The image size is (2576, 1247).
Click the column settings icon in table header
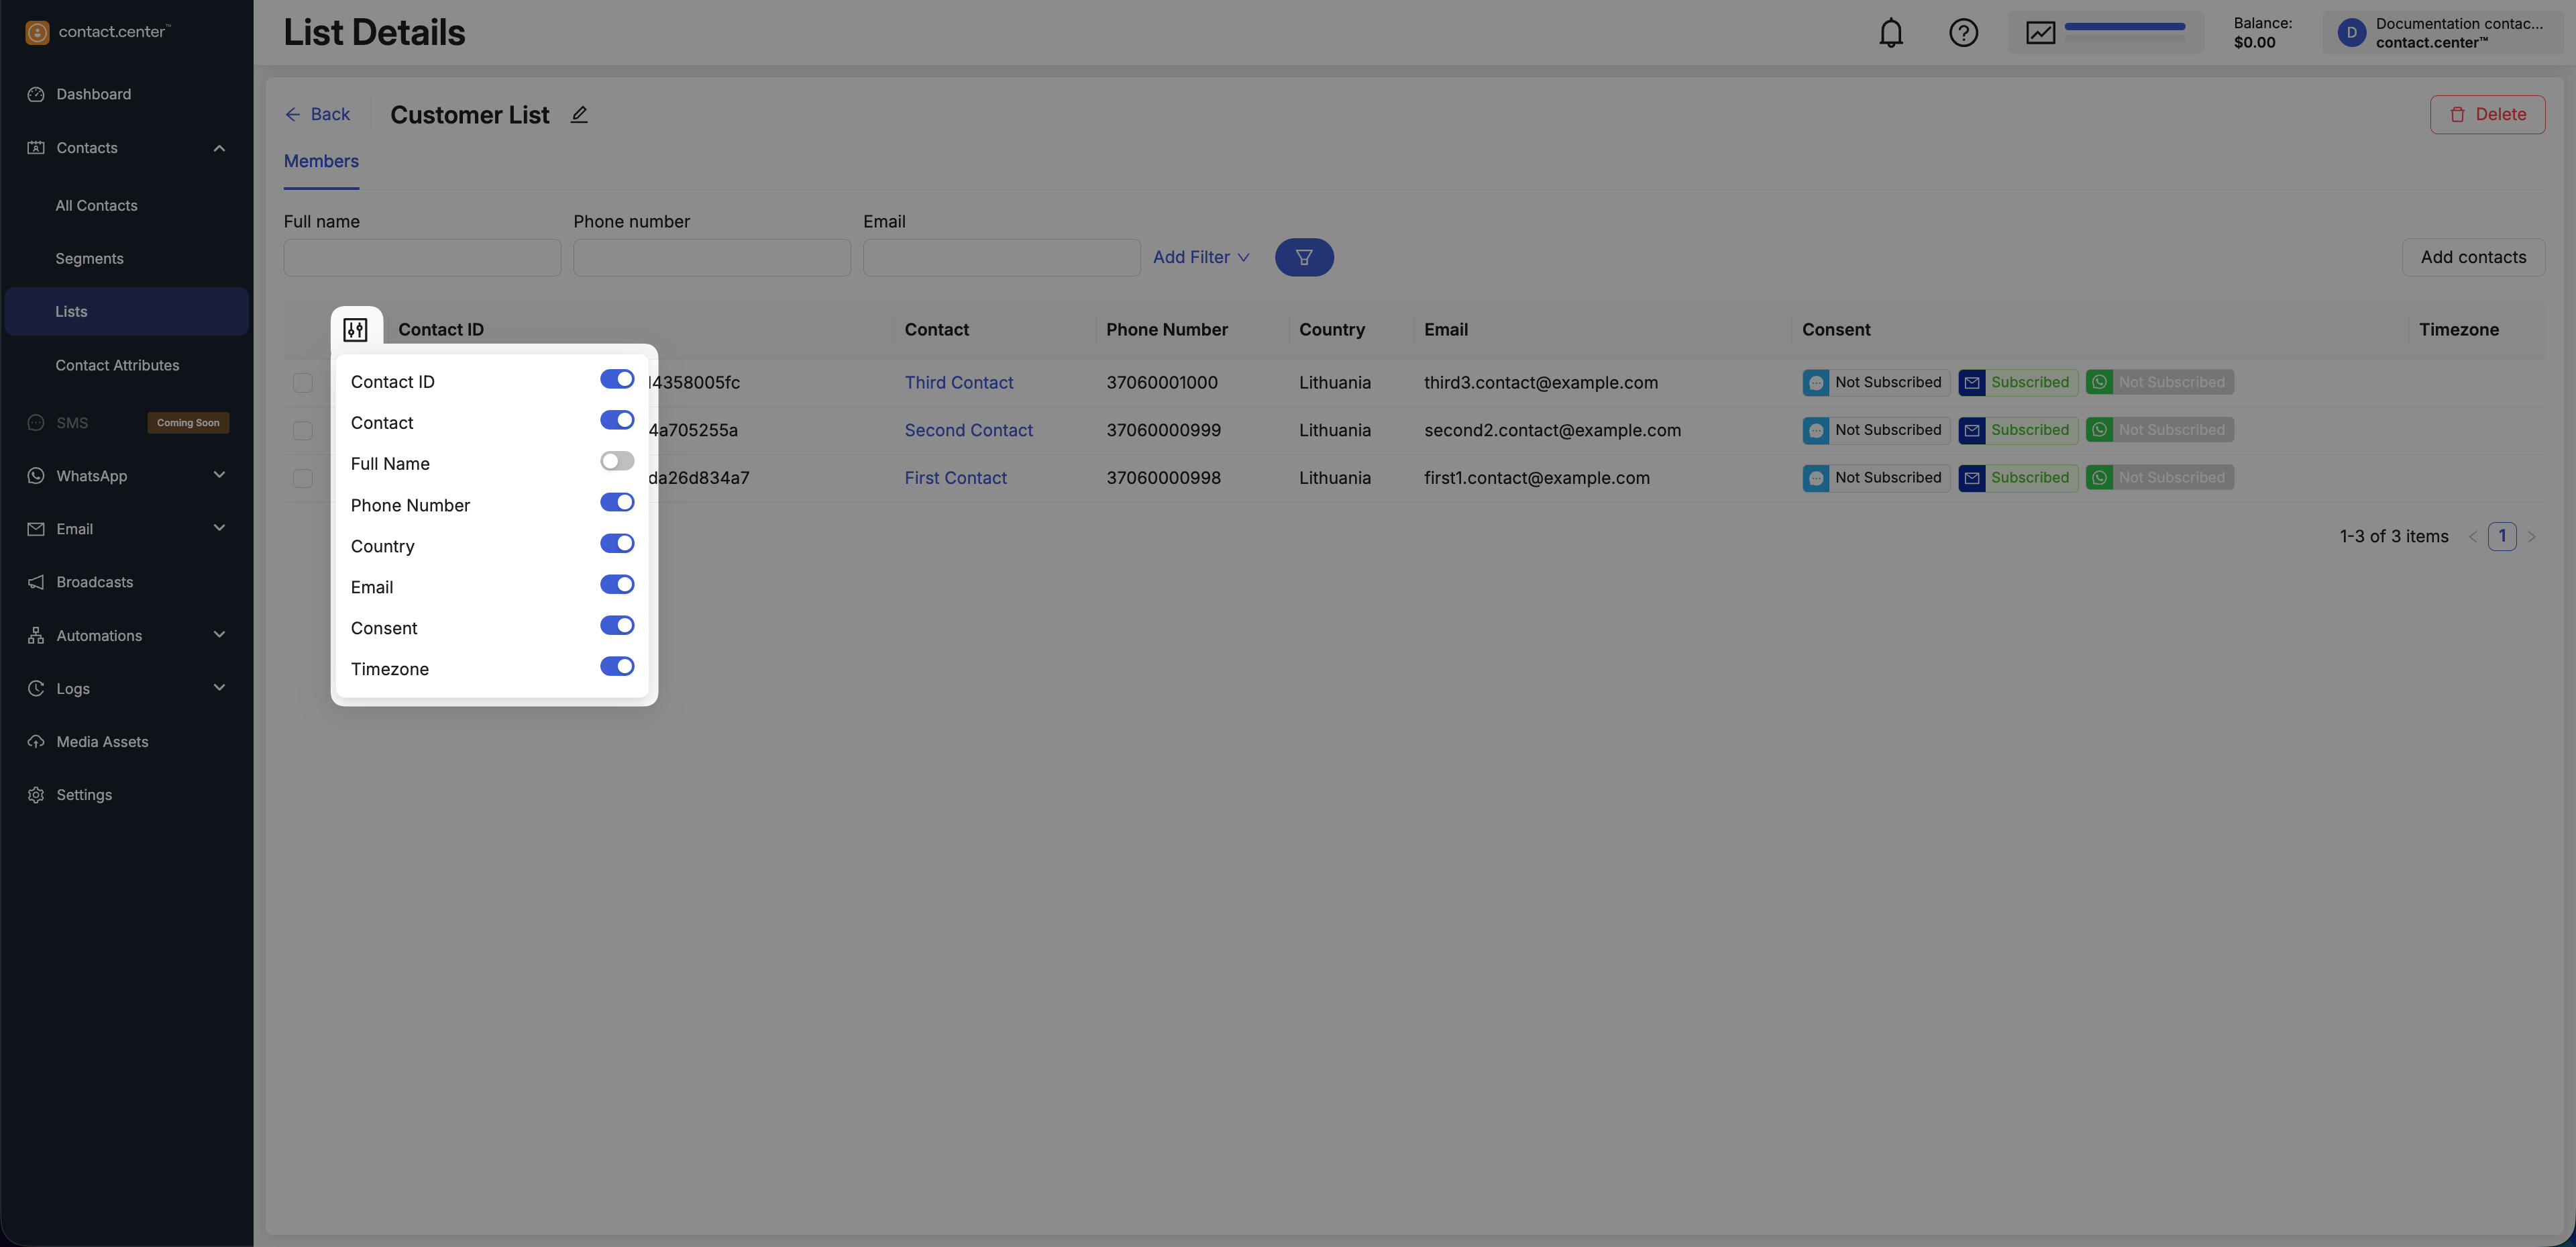click(355, 330)
